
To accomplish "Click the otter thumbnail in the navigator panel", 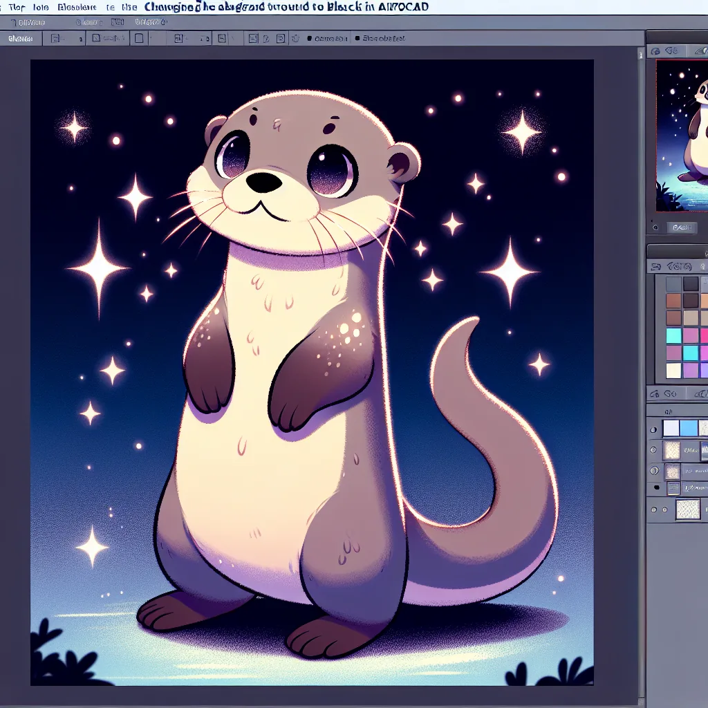I will (684, 135).
